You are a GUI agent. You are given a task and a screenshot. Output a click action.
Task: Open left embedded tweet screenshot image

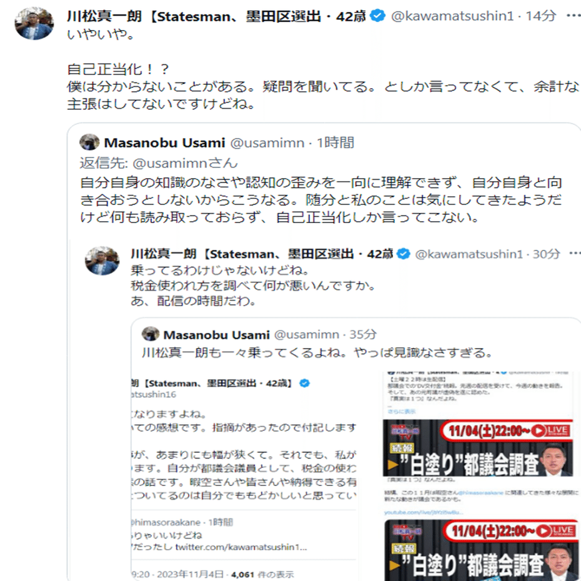point(244,476)
